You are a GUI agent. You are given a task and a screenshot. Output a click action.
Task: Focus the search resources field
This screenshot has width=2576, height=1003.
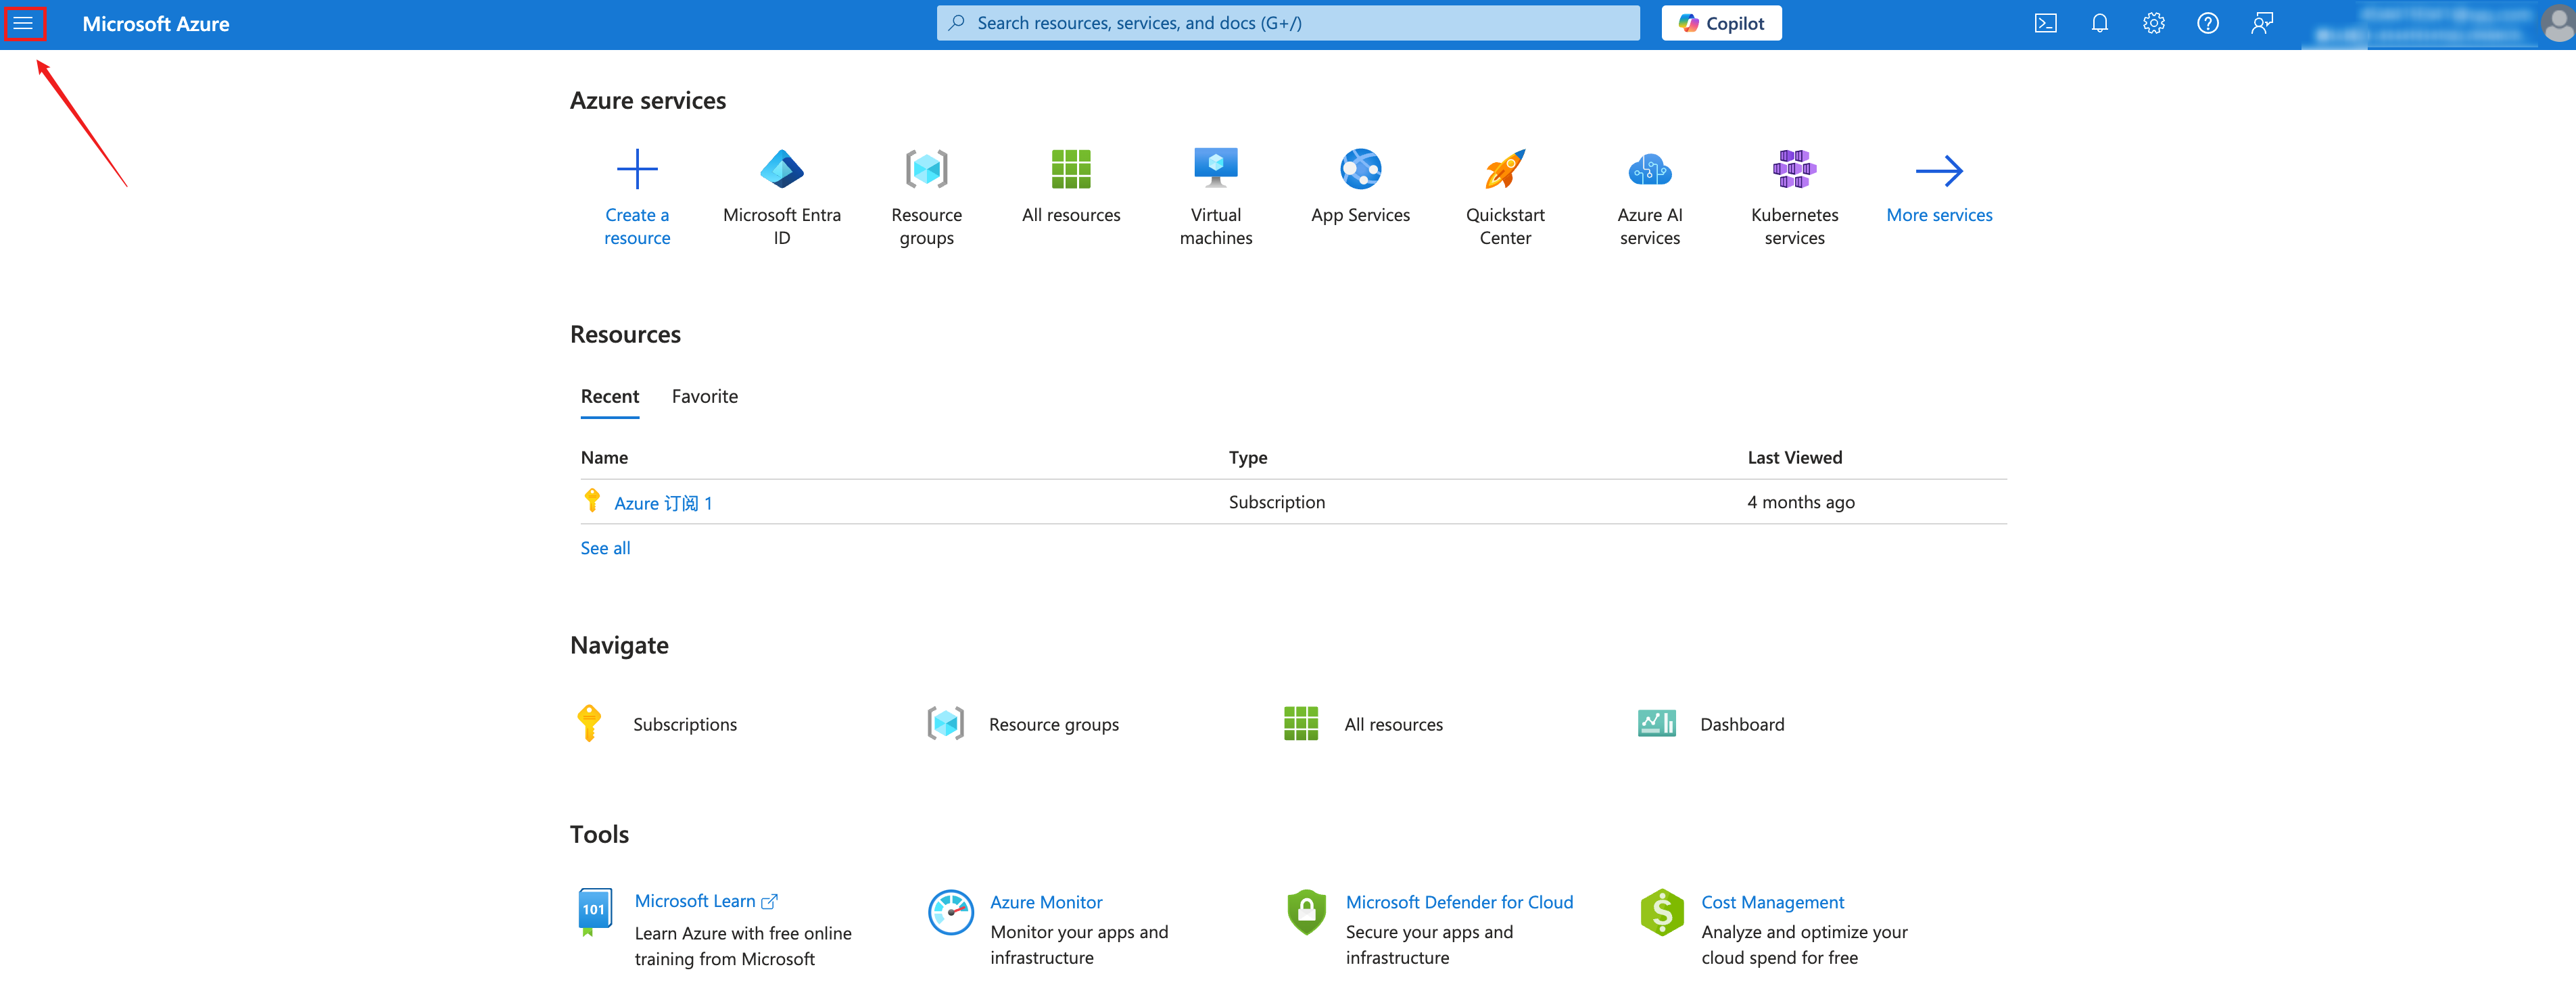coord(1288,23)
